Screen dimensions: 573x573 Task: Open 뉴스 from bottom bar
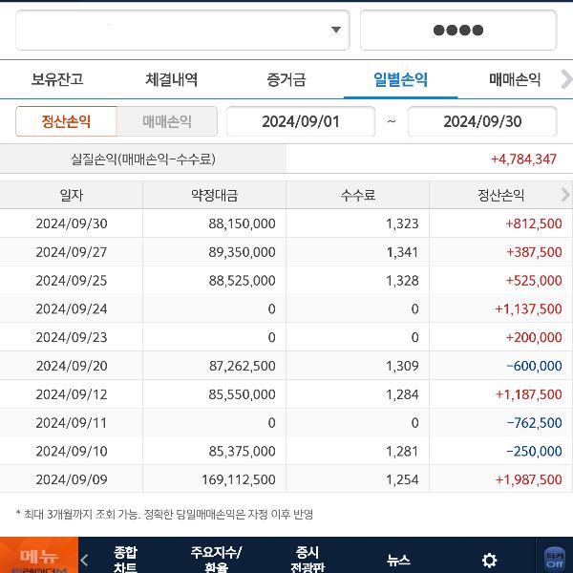[x=398, y=561]
